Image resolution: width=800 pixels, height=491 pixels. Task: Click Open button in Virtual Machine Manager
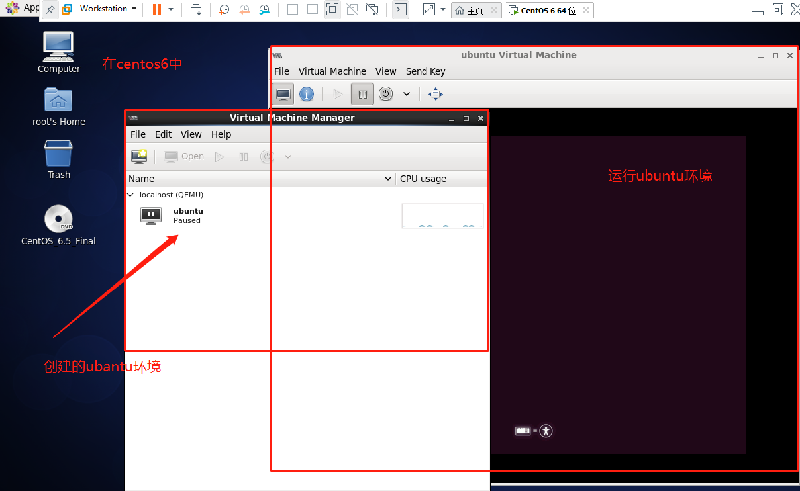coord(184,157)
